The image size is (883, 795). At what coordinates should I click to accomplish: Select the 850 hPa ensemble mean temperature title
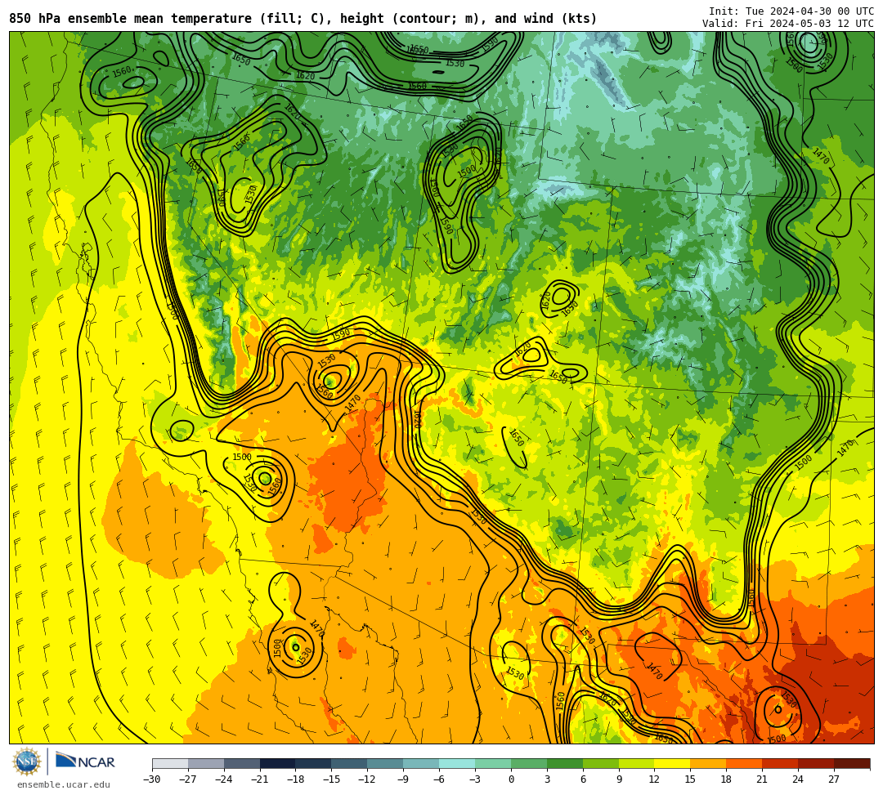click(303, 19)
